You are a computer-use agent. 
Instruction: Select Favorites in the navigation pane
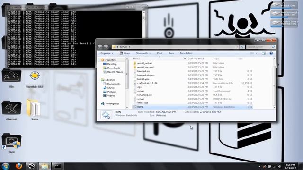tap(110, 60)
